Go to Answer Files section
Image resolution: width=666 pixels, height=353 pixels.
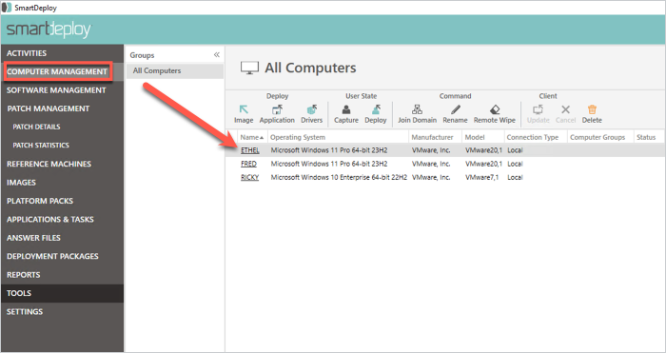pos(33,238)
